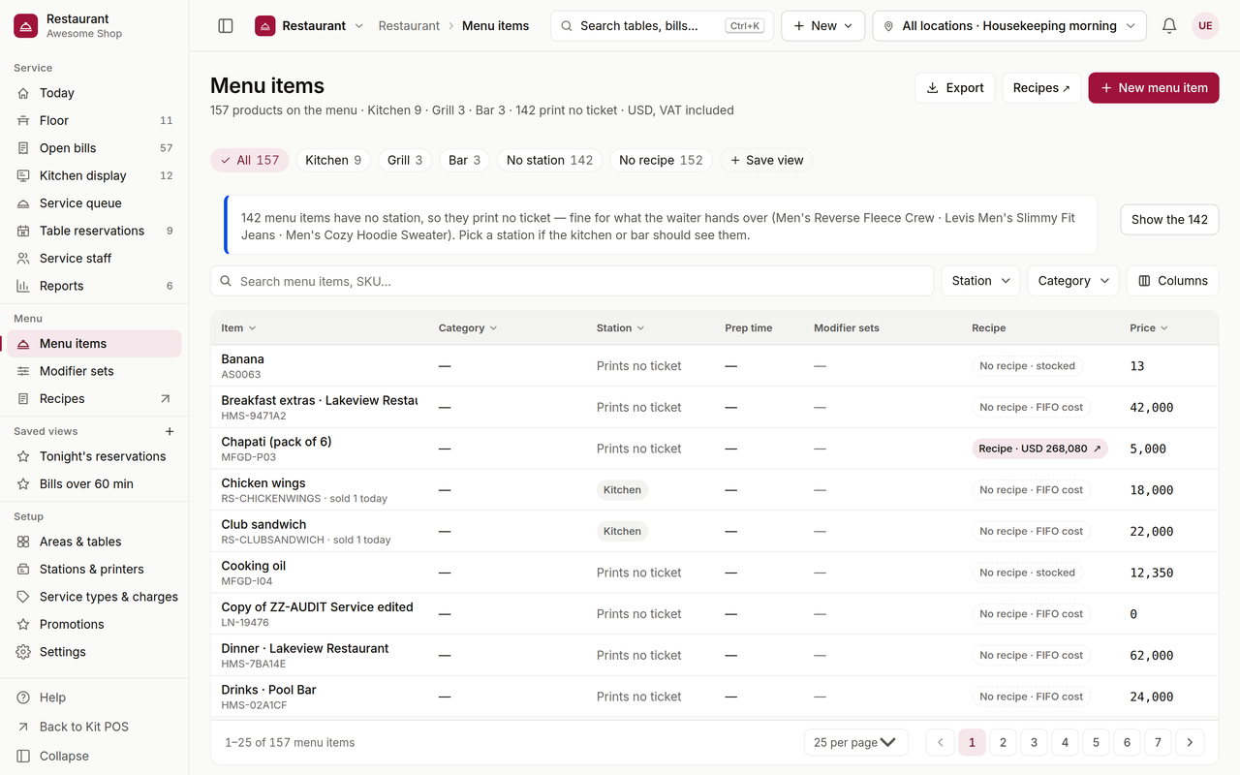Click New menu item button
Viewport: 1240px width, 775px height.
[1154, 88]
